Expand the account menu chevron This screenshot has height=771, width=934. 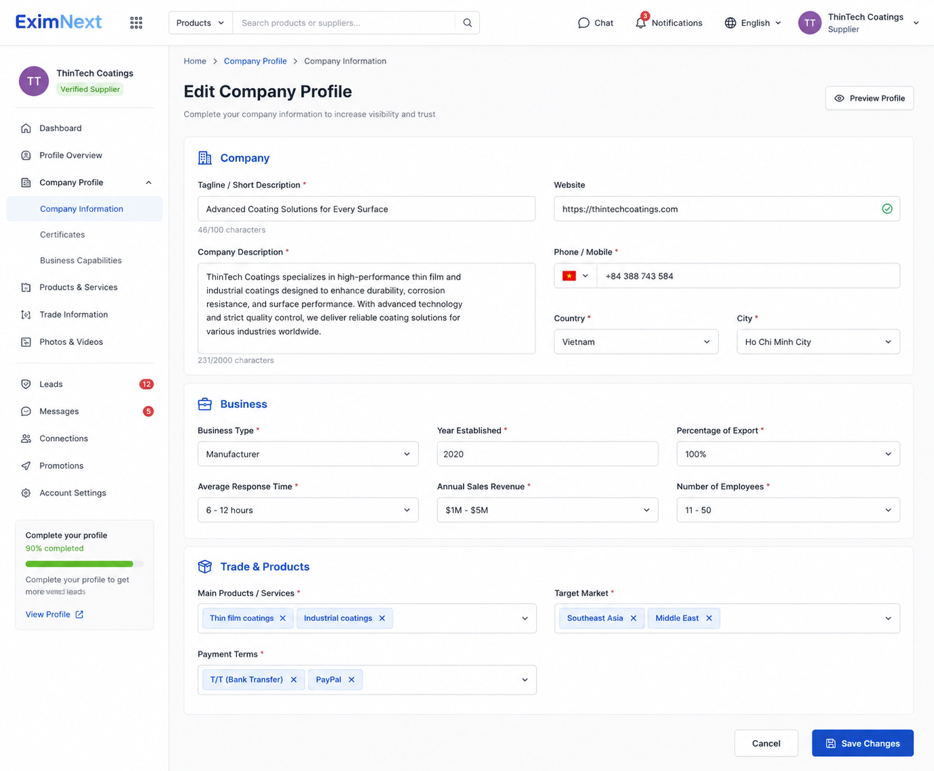[916, 23]
